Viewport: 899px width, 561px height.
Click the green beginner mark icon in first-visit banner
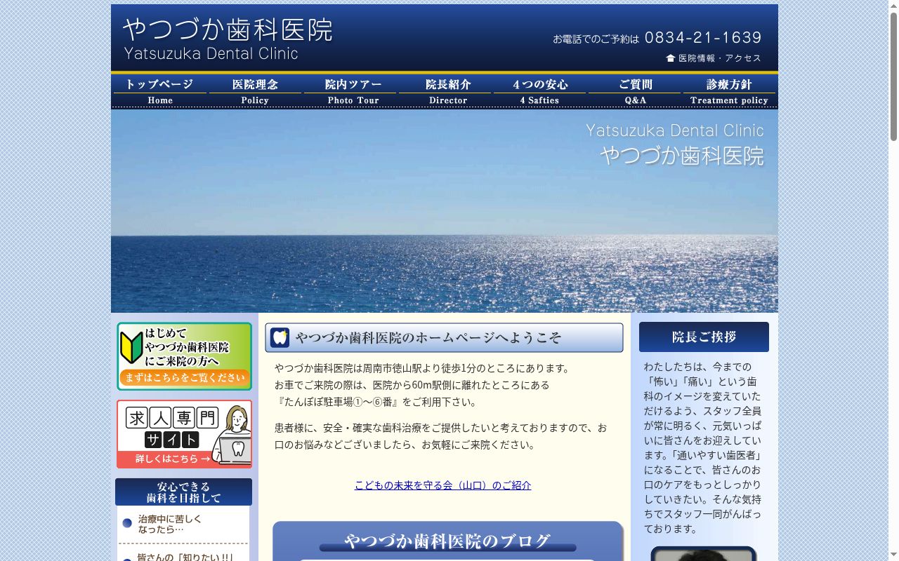click(131, 347)
